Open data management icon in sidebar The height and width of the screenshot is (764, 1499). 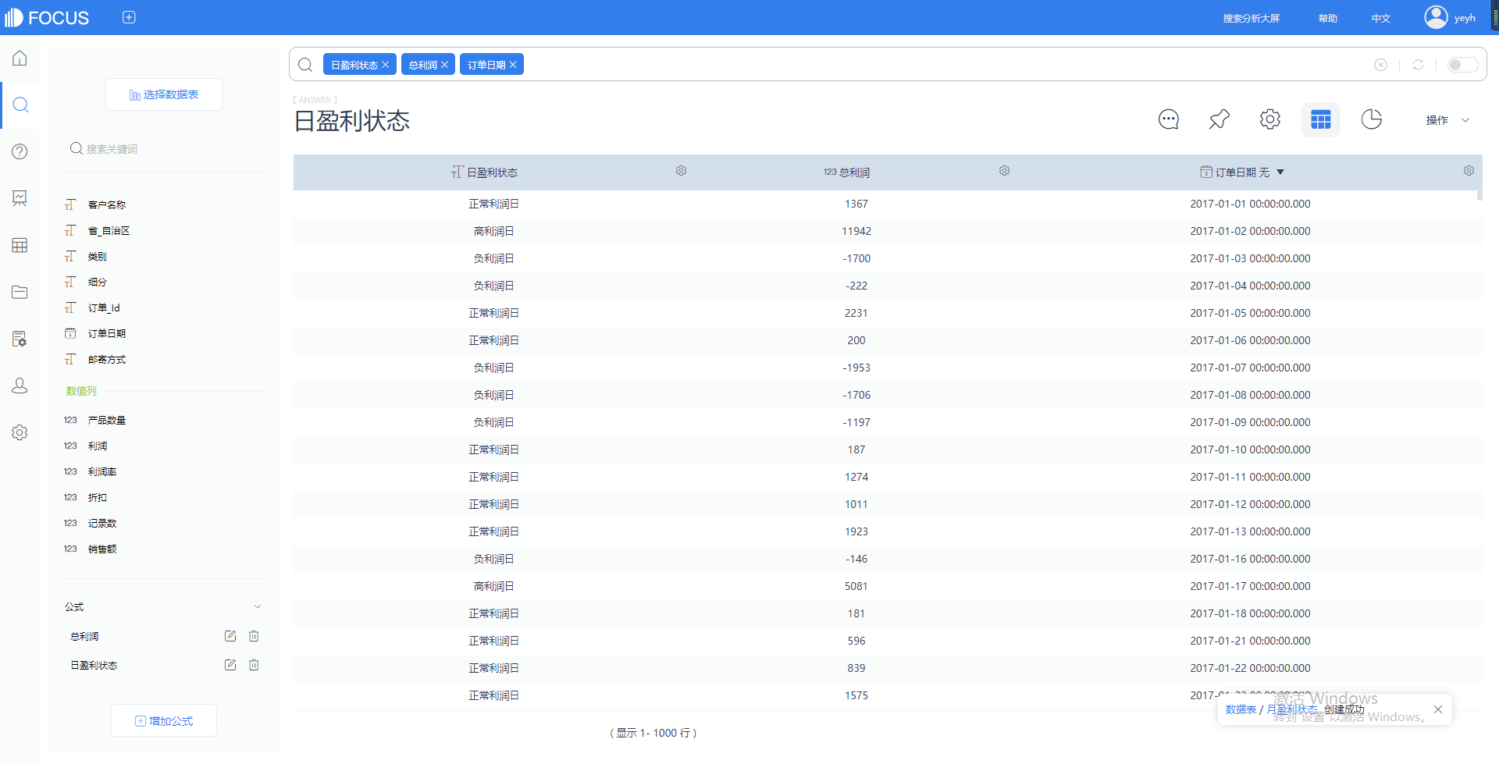pyautogui.click(x=20, y=339)
